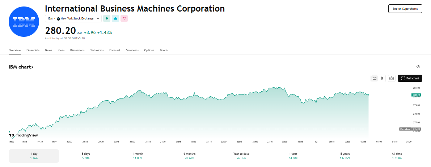Select the 1 year range

tap(293, 156)
